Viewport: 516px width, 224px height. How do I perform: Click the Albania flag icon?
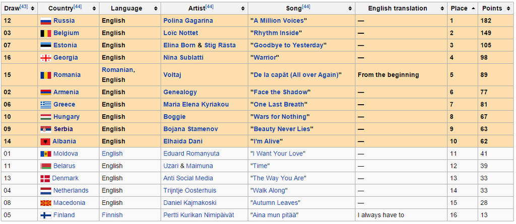pos(45,141)
